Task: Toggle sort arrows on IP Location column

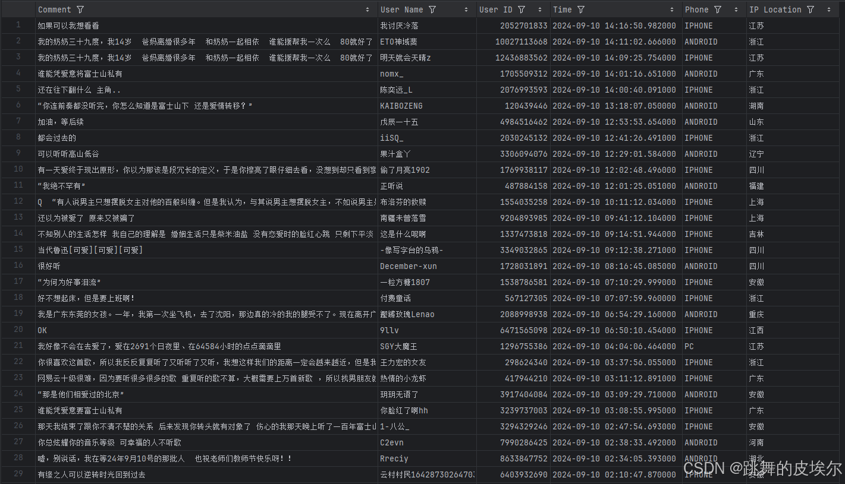Action: (x=829, y=10)
